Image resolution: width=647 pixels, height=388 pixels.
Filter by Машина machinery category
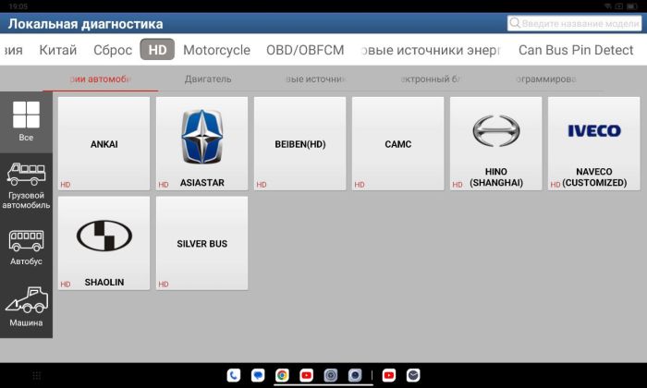tap(26, 308)
